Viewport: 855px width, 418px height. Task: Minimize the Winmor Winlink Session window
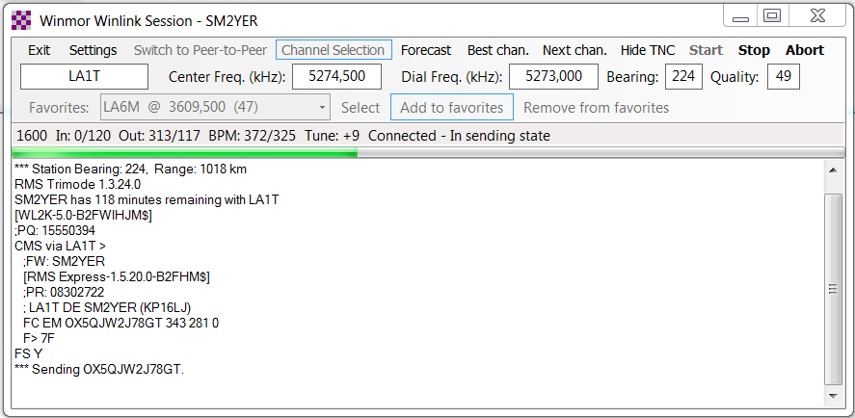coord(740,15)
